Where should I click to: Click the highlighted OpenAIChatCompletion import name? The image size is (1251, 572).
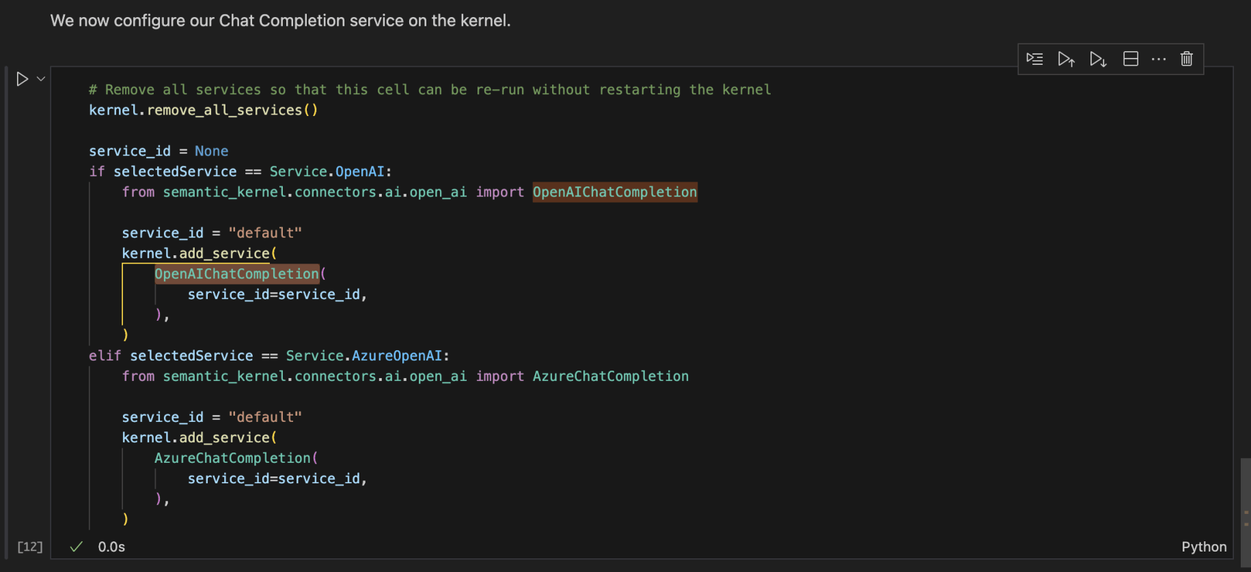pyautogui.click(x=614, y=192)
